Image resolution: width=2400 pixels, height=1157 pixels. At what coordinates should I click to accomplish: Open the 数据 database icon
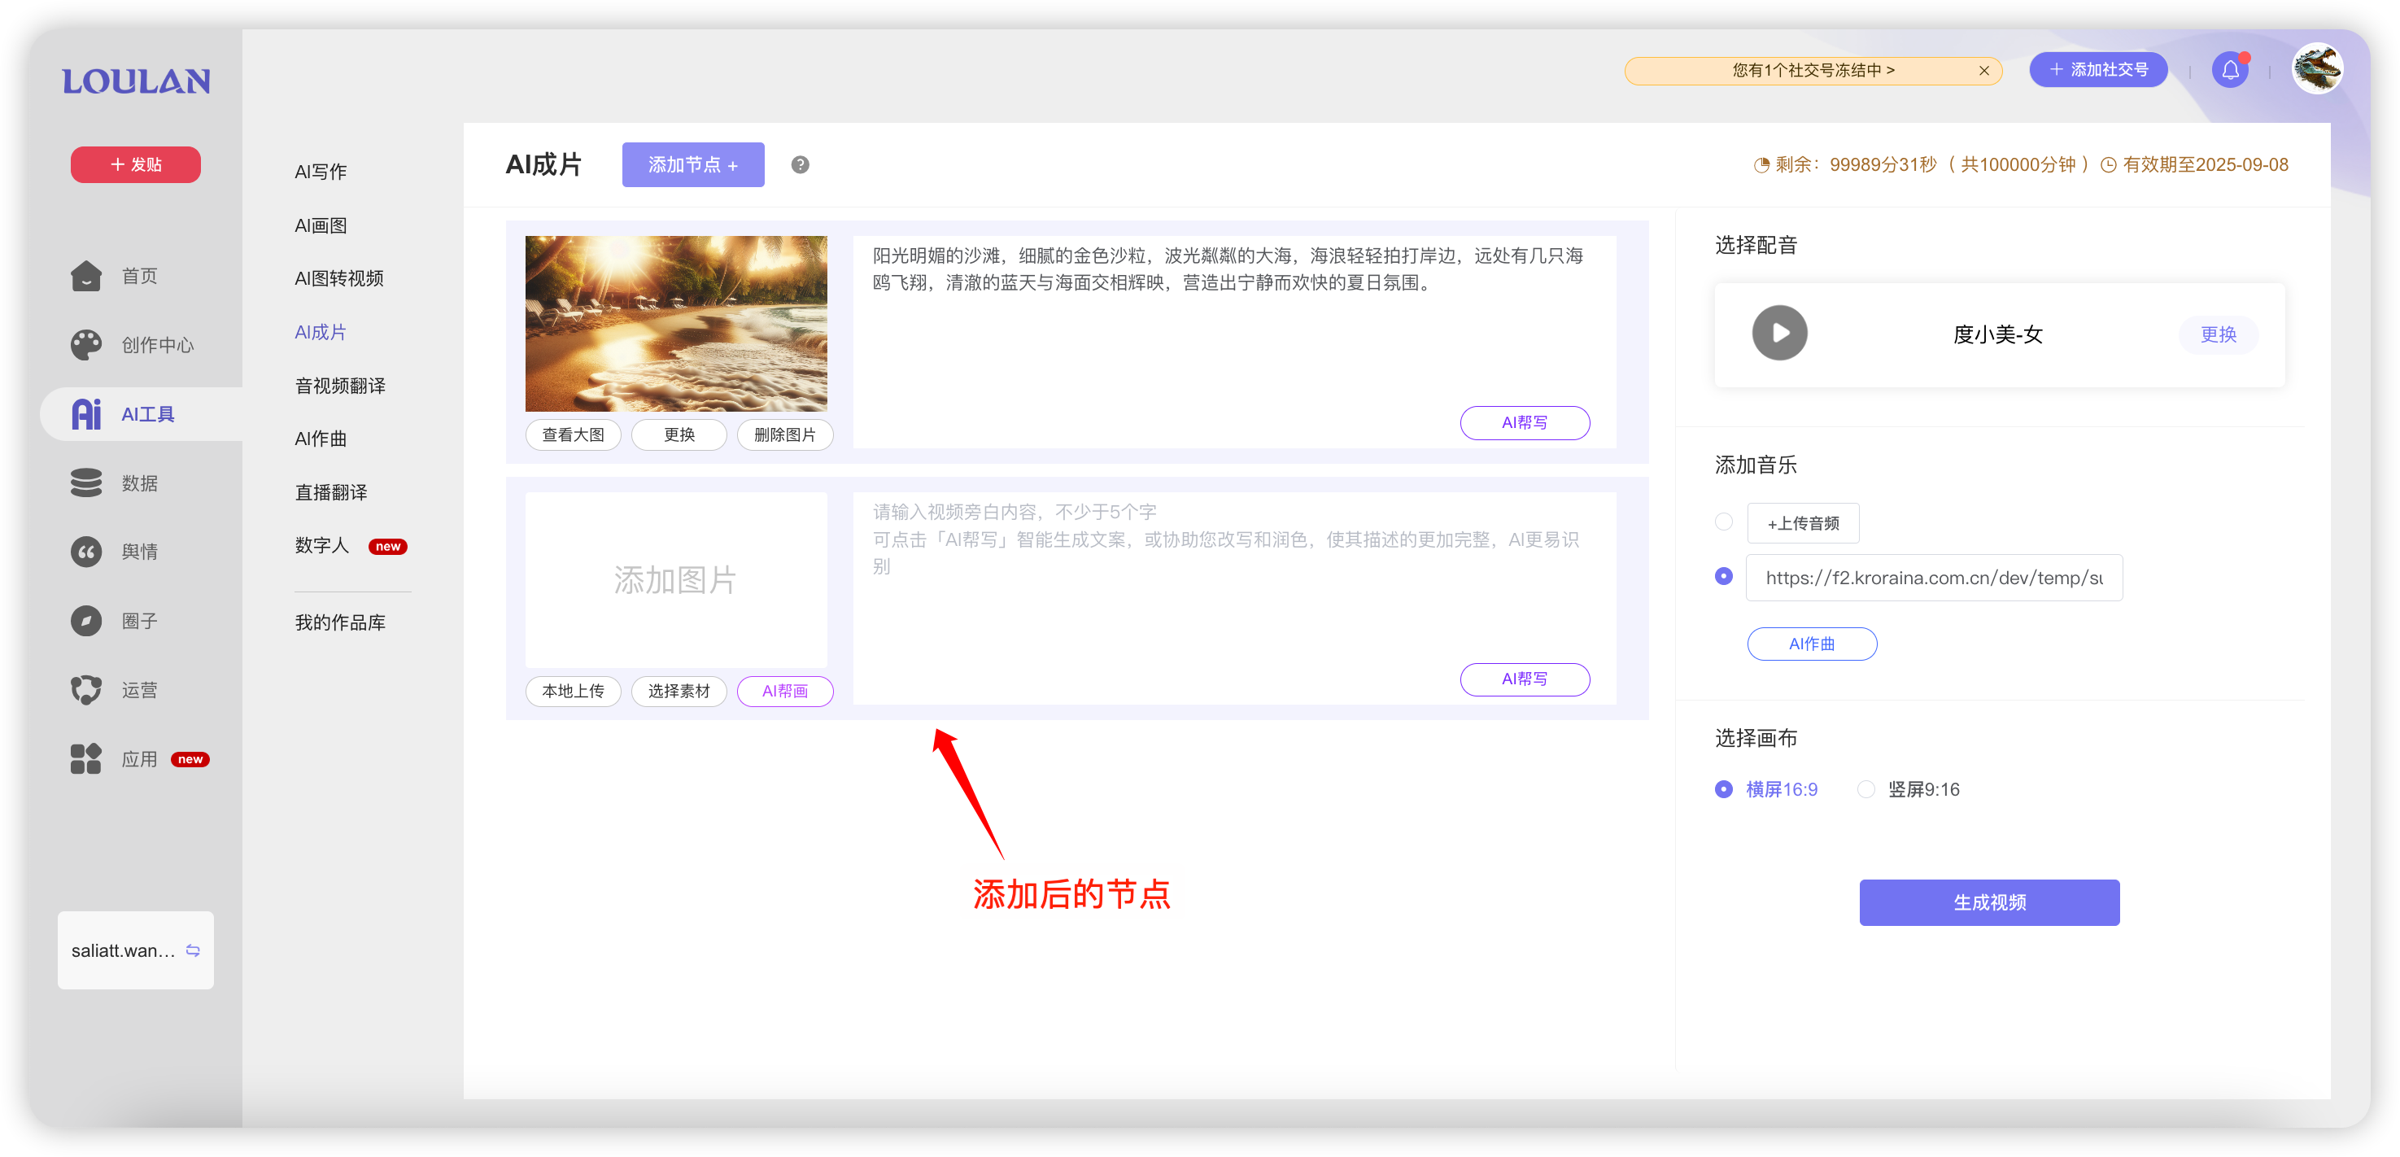coord(87,482)
